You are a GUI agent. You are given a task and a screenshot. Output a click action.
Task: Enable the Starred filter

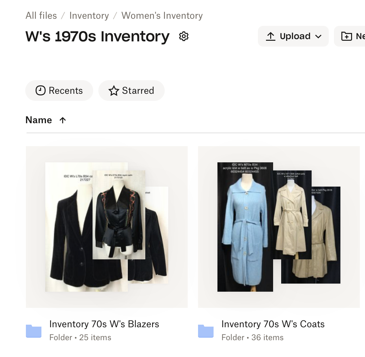point(138,91)
